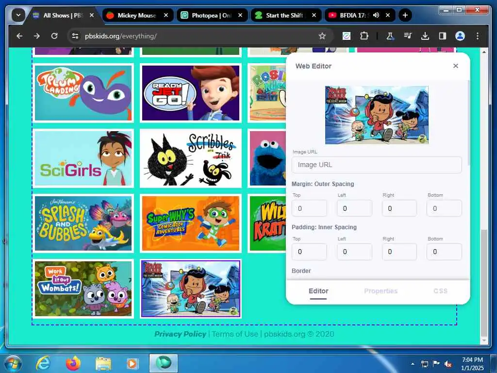Image resolution: width=497 pixels, height=373 pixels.
Task: Switch to the Photopea tab
Action: tap(212, 15)
